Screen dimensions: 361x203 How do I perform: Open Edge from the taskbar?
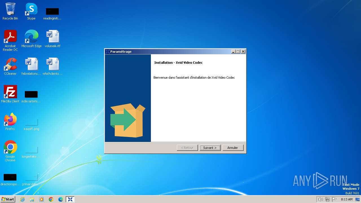[x=61, y=199]
